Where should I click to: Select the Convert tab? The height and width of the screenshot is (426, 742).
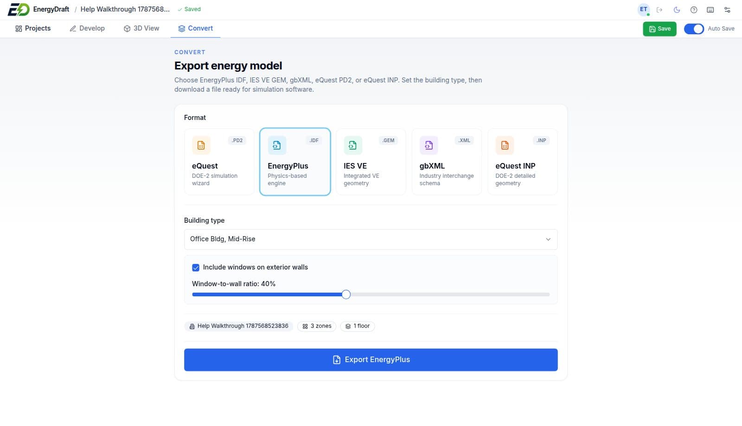click(196, 28)
